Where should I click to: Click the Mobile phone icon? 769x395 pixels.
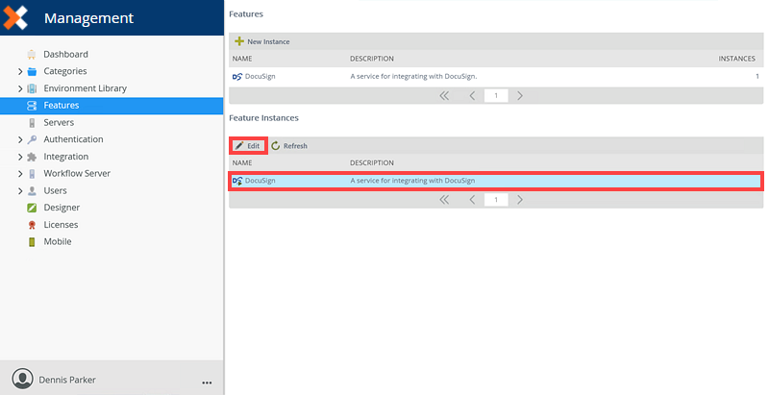tap(32, 241)
